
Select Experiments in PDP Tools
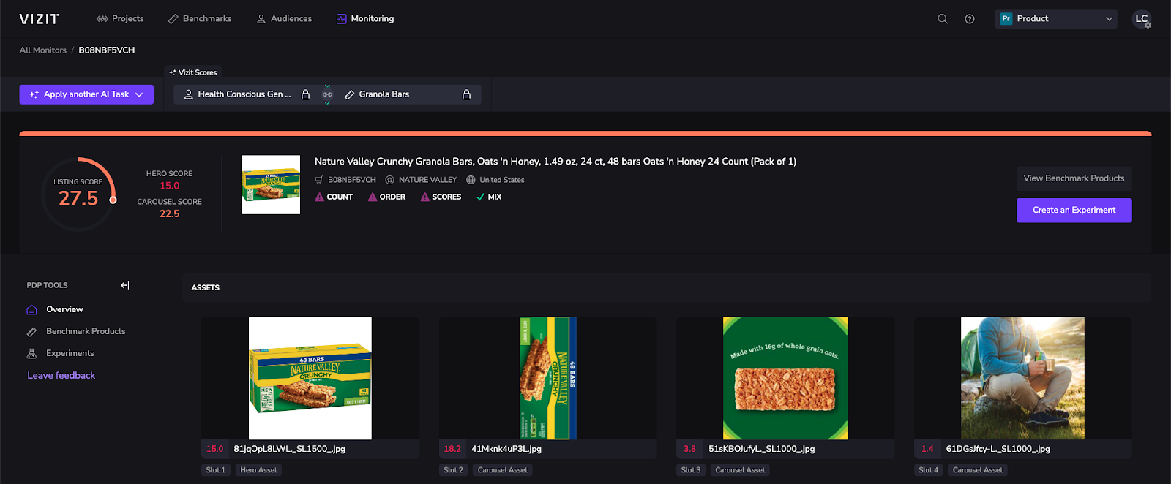[x=70, y=353]
